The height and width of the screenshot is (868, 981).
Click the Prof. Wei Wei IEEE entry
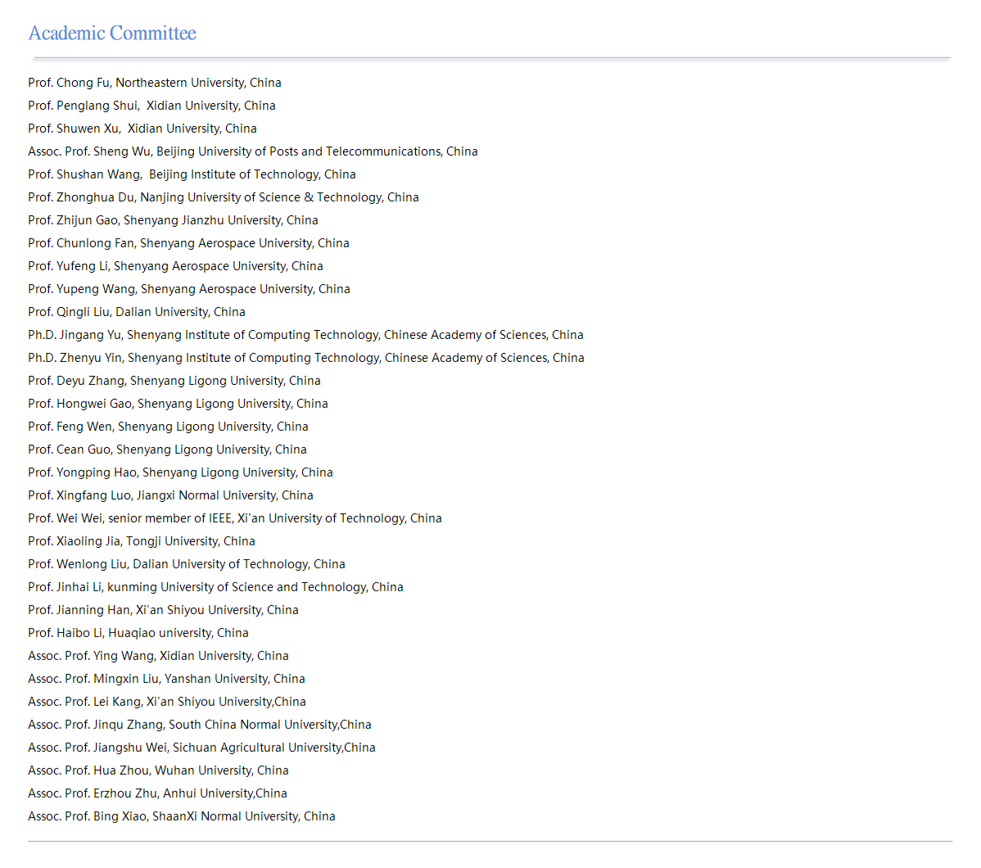click(x=235, y=519)
